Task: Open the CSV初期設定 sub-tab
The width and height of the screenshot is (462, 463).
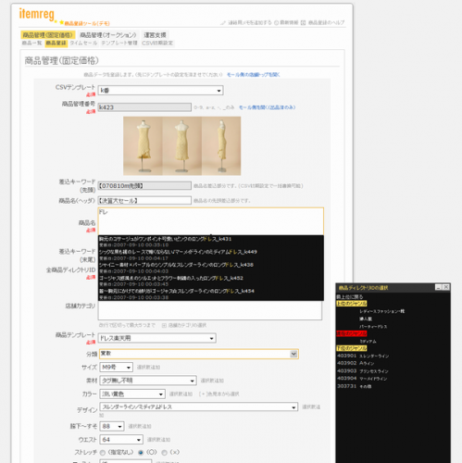Action: point(157,43)
